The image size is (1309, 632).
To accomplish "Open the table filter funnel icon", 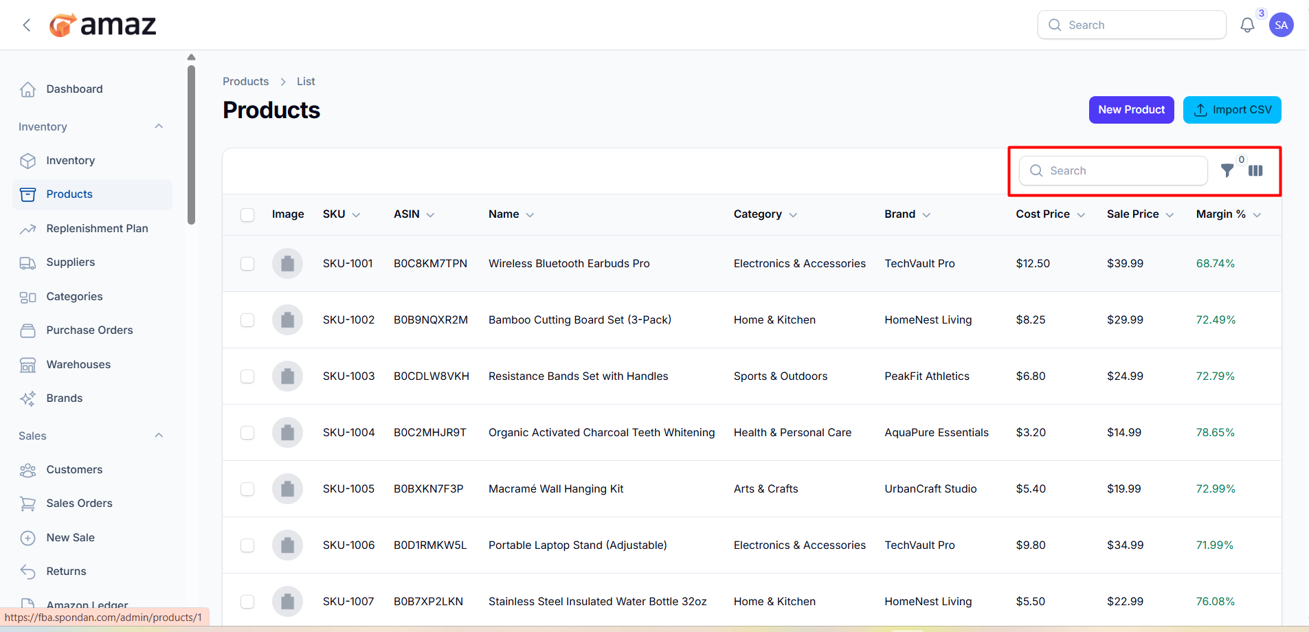I will (x=1227, y=170).
